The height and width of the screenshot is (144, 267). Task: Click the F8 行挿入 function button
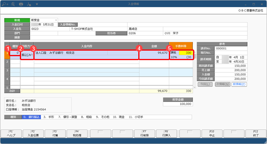pyautogui.click(x=166, y=134)
